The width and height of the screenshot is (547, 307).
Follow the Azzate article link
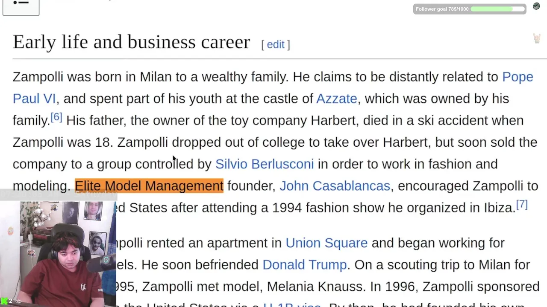336,99
